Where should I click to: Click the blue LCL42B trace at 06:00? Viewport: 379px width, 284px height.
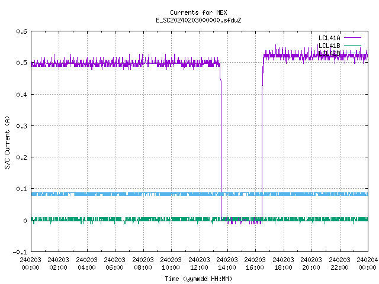coord(115,194)
